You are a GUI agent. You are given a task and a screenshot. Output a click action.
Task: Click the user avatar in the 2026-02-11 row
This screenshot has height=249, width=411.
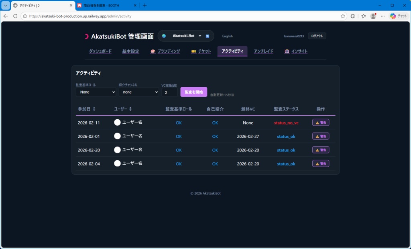[x=117, y=122]
